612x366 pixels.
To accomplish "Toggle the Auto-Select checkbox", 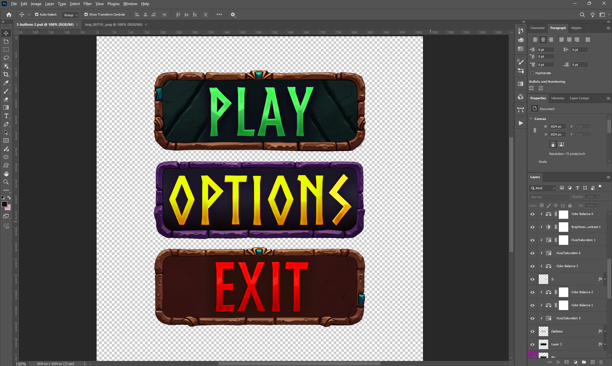I will [37, 15].
